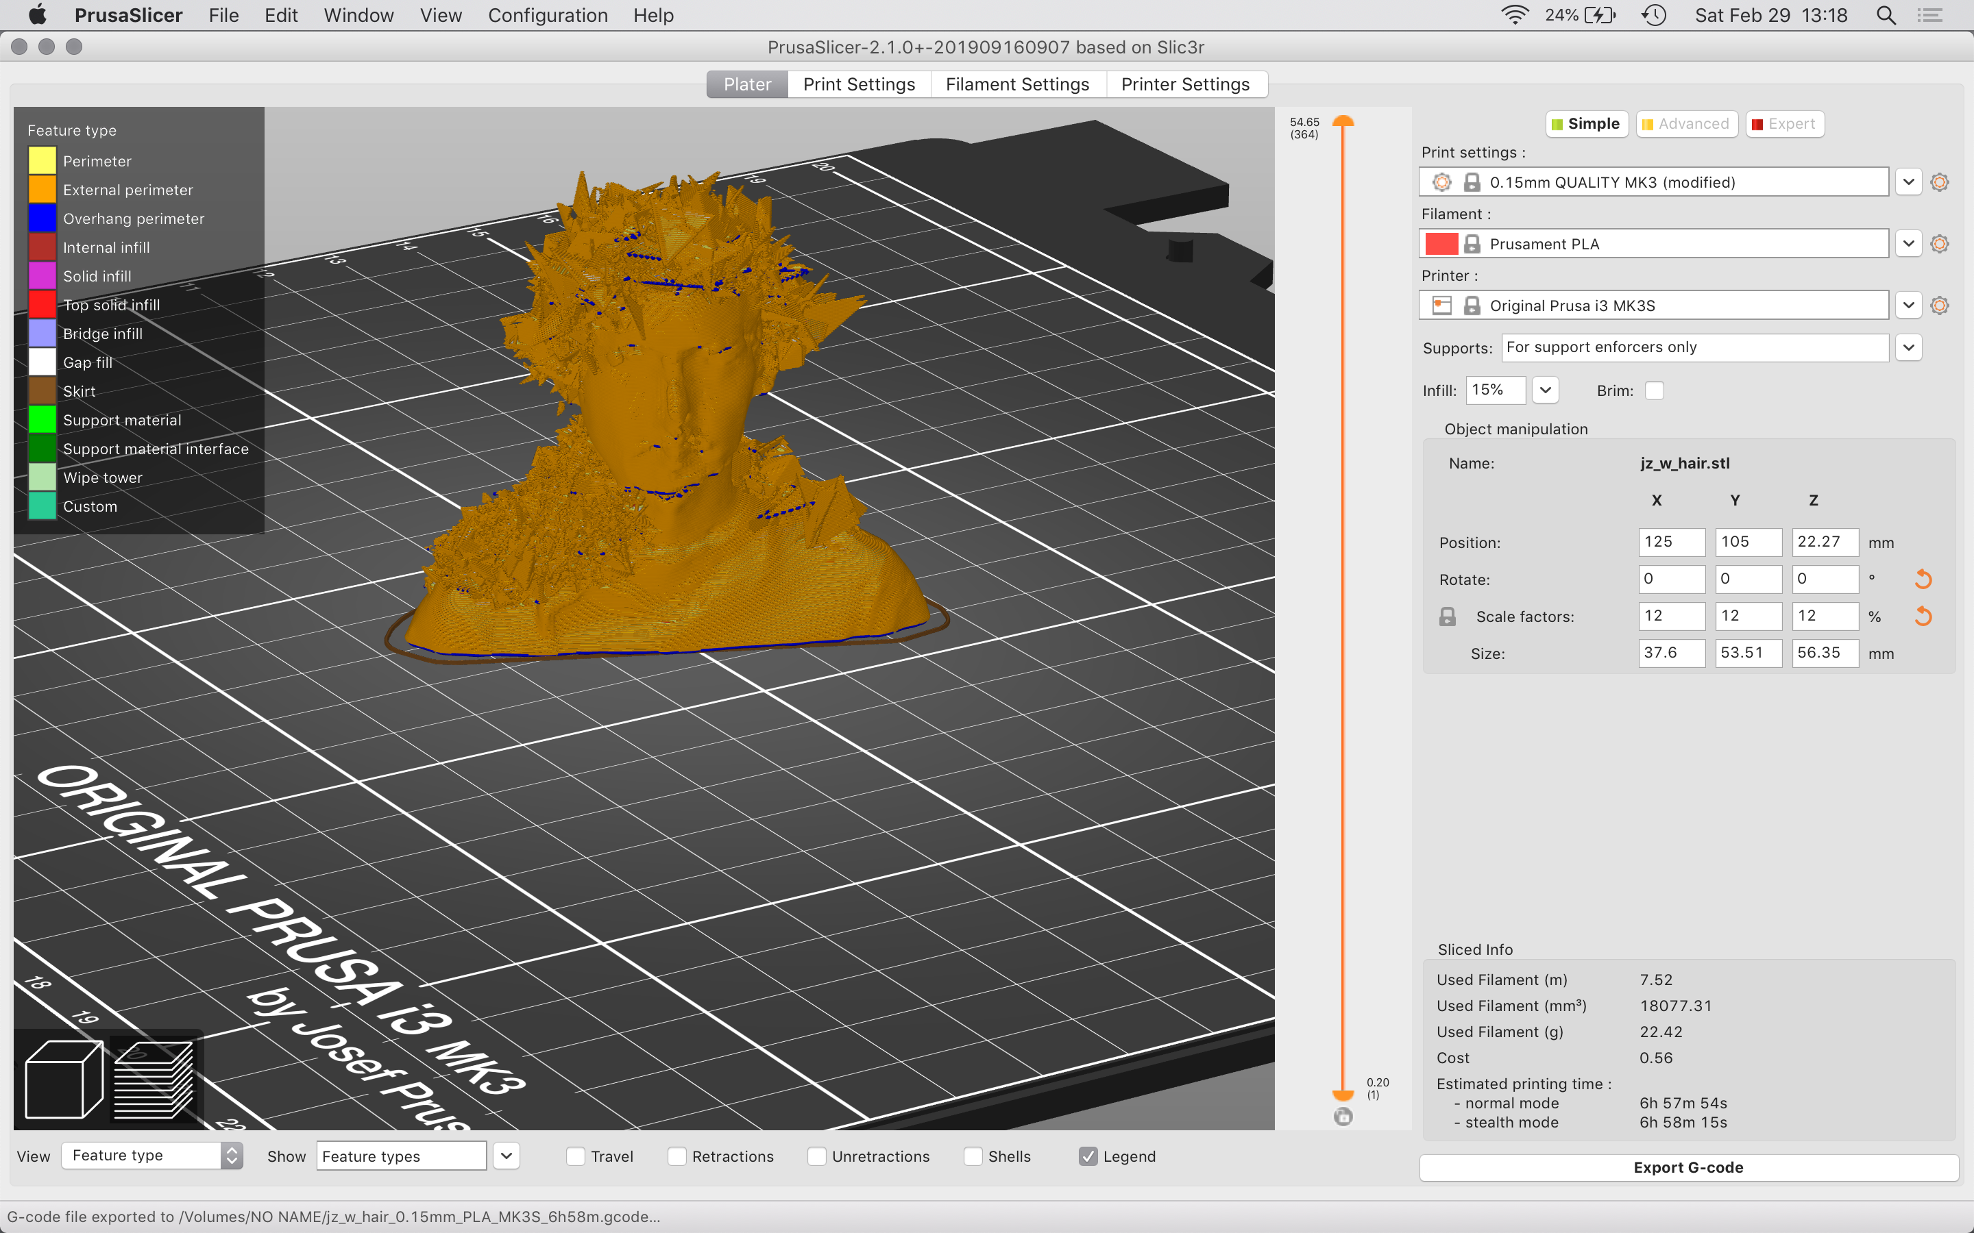Select Expert mode

pos(1784,124)
